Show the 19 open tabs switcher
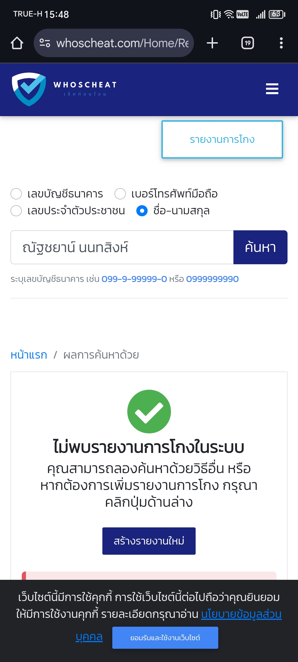This screenshot has width=298, height=662. [x=248, y=43]
